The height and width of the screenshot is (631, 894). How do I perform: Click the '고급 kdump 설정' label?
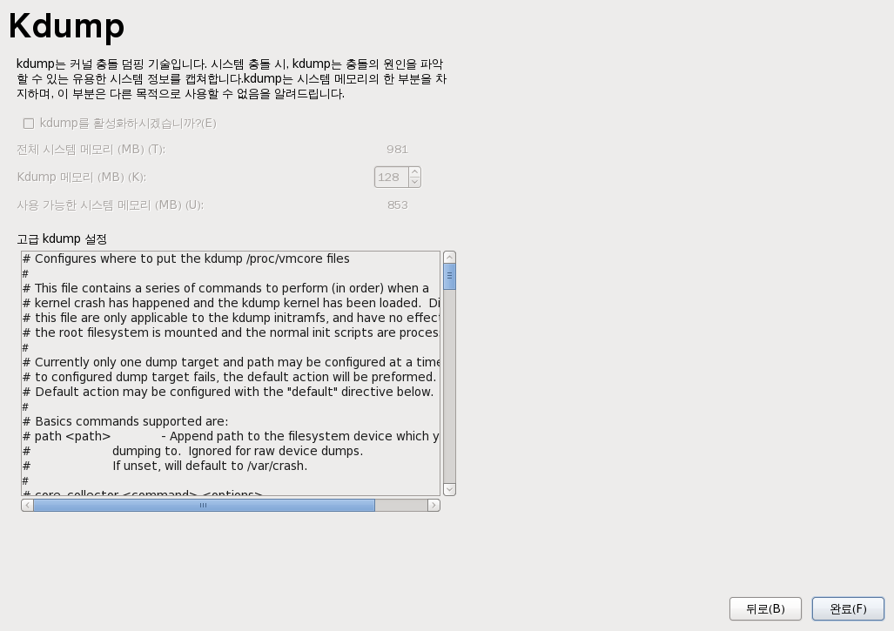[x=62, y=238]
